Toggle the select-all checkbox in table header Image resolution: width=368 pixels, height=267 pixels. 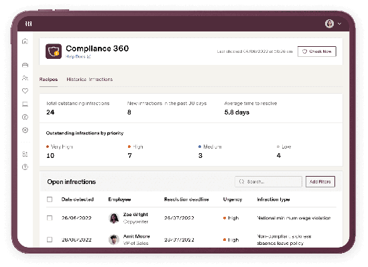[50, 199]
